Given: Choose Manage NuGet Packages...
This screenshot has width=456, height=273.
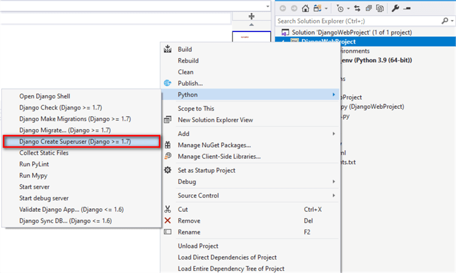Looking at the screenshot, I should pos(214,145).
